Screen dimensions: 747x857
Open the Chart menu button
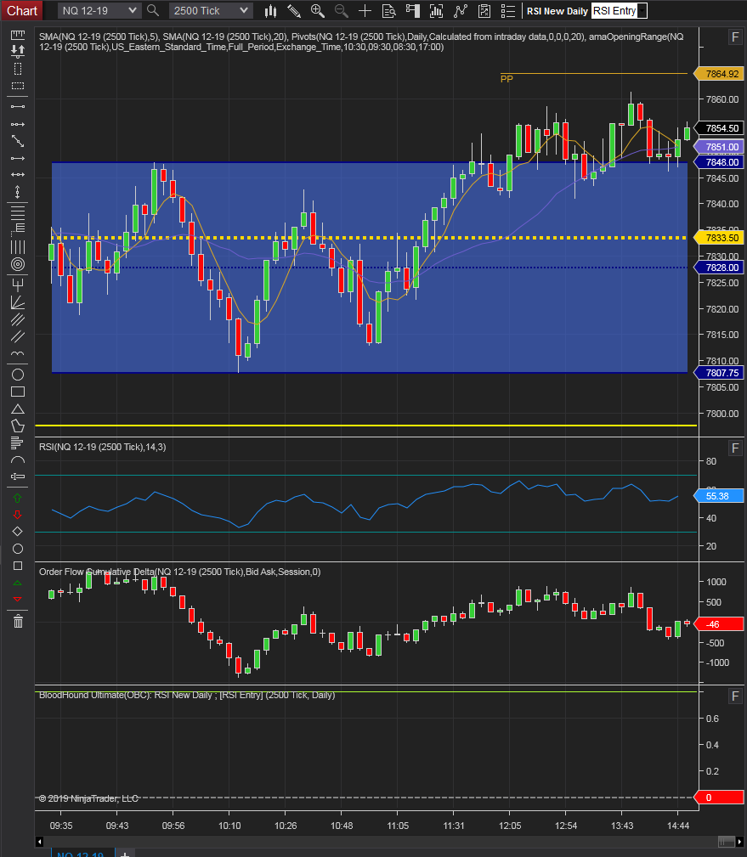(21, 10)
